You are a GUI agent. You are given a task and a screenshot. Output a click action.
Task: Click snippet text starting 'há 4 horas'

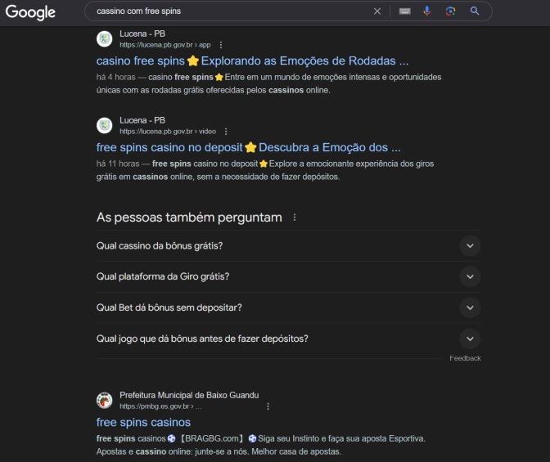click(268, 83)
